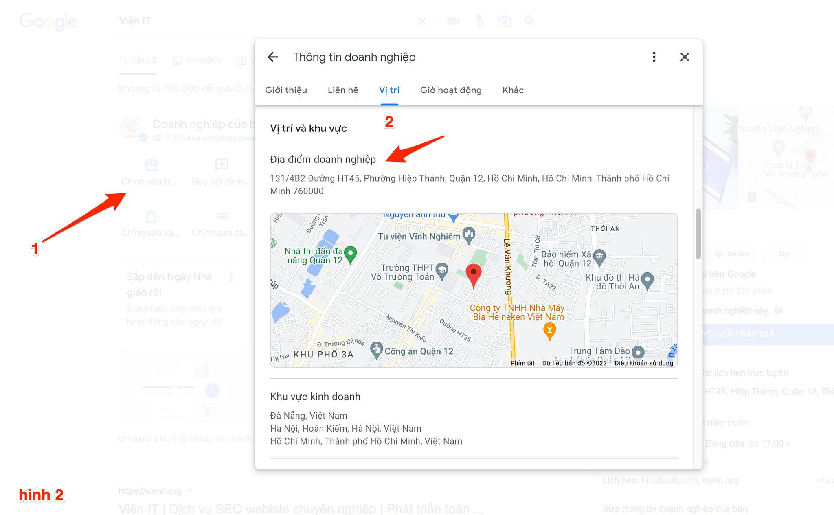Viewport: 834px width, 515px height.
Task: Click the Chỉnh sửa tr... storefront icon
Action: [x=151, y=165]
